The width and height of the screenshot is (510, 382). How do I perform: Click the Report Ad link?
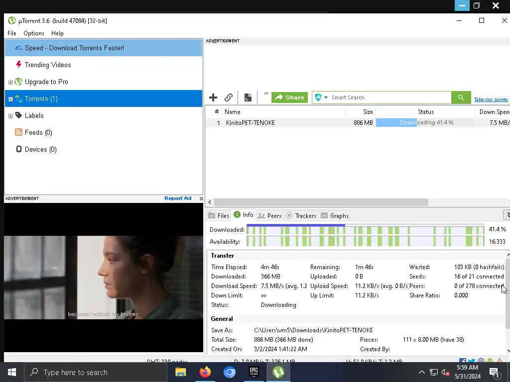(x=178, y=198)
